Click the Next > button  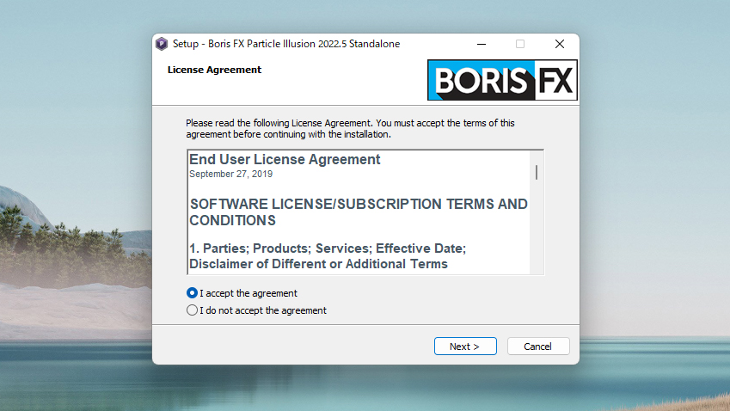465,347
